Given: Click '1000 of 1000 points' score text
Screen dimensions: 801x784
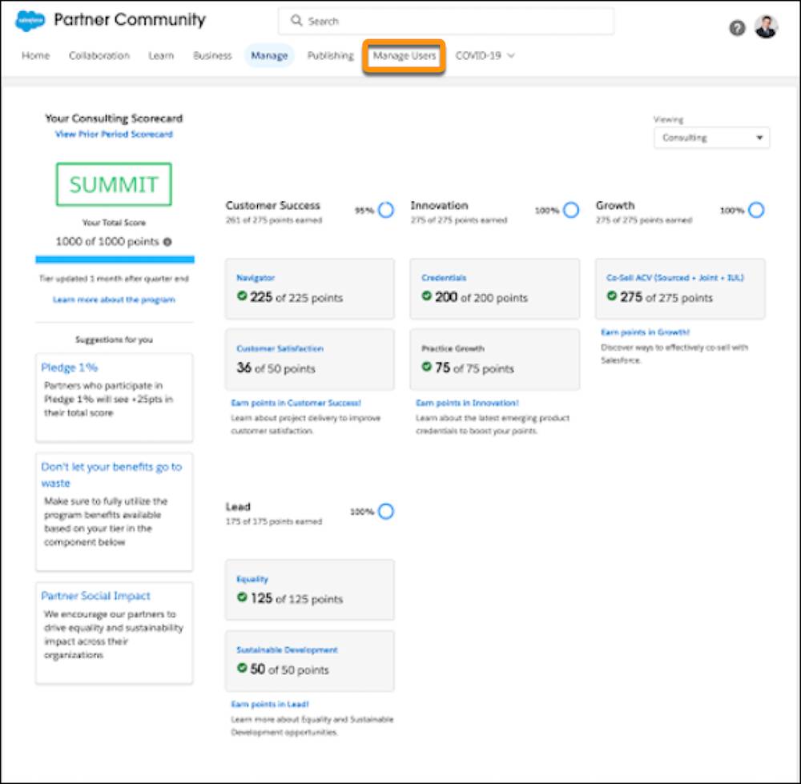Looking at the screenshot, I should pos(107,242).
